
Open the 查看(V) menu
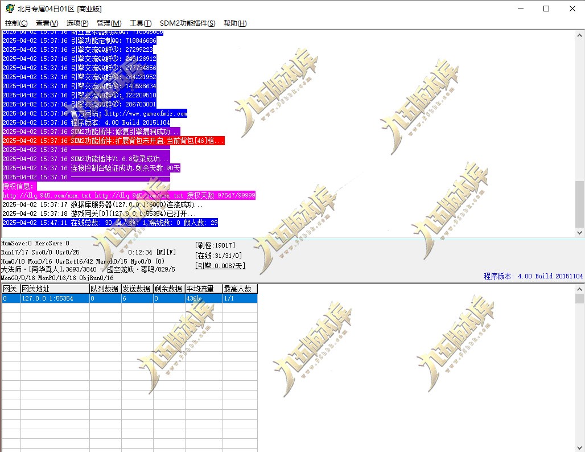coord(47,23)
